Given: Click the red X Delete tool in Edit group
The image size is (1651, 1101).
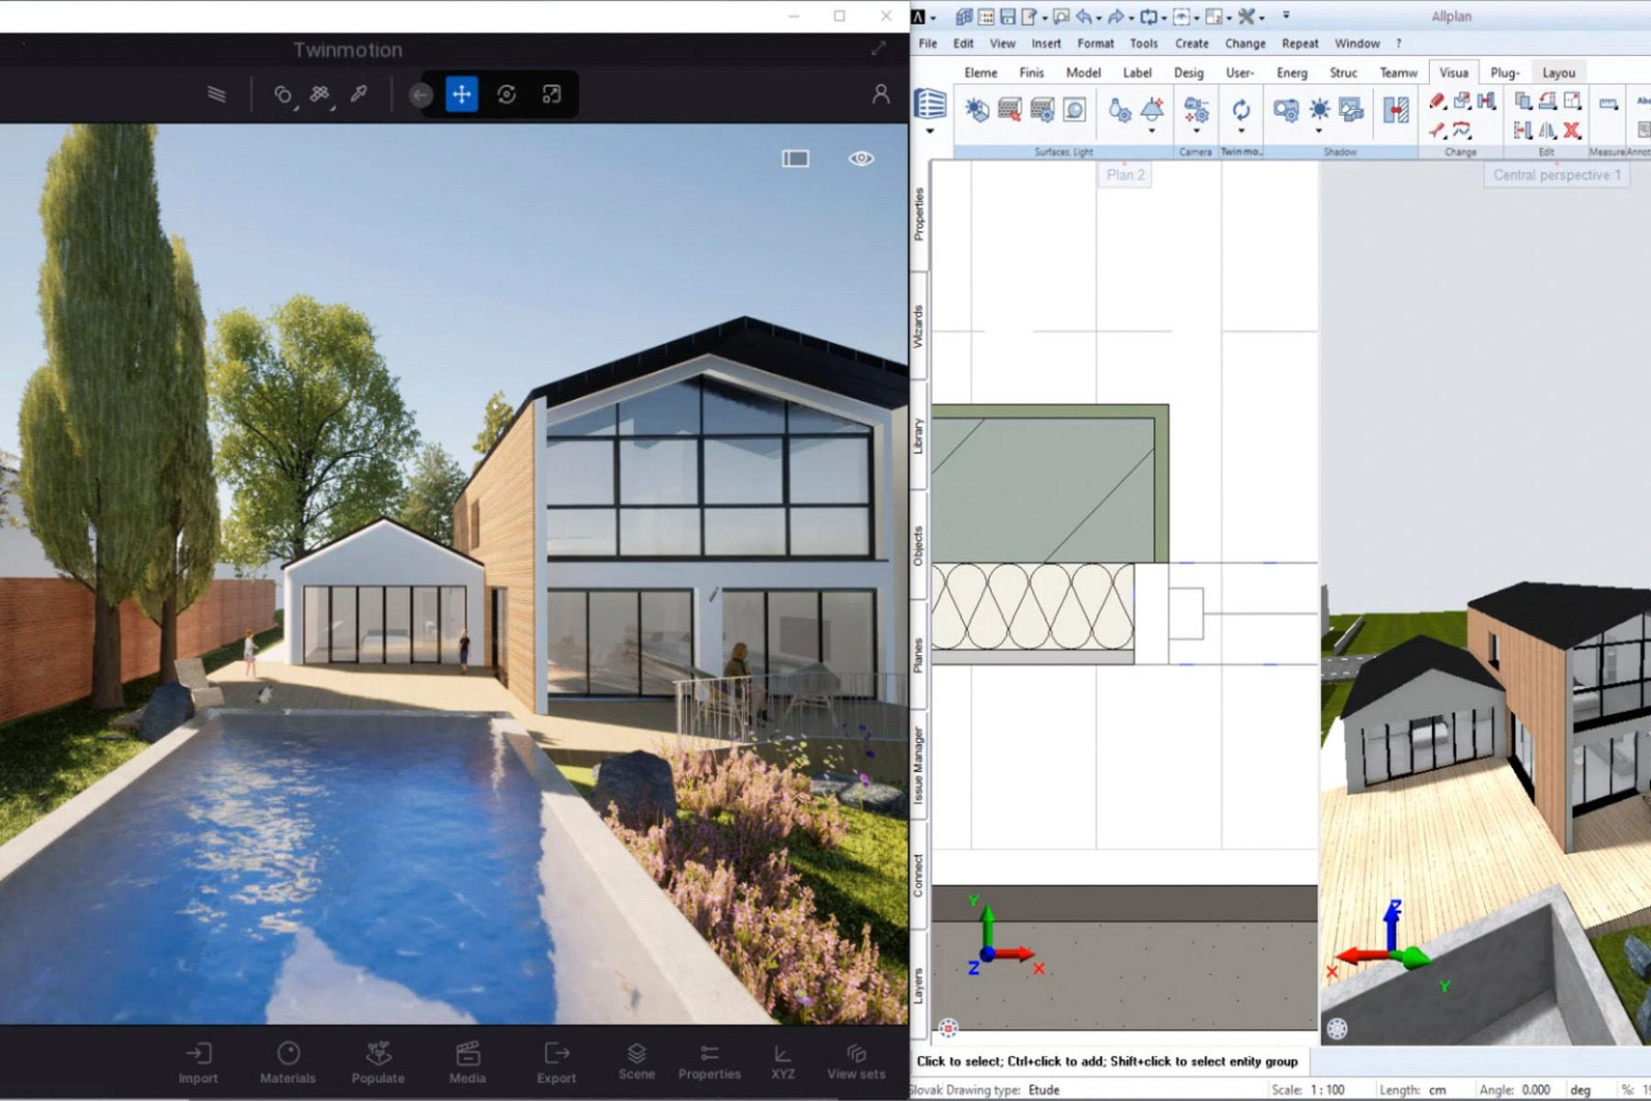Looking at the screenshot, I should (1571, 131).
